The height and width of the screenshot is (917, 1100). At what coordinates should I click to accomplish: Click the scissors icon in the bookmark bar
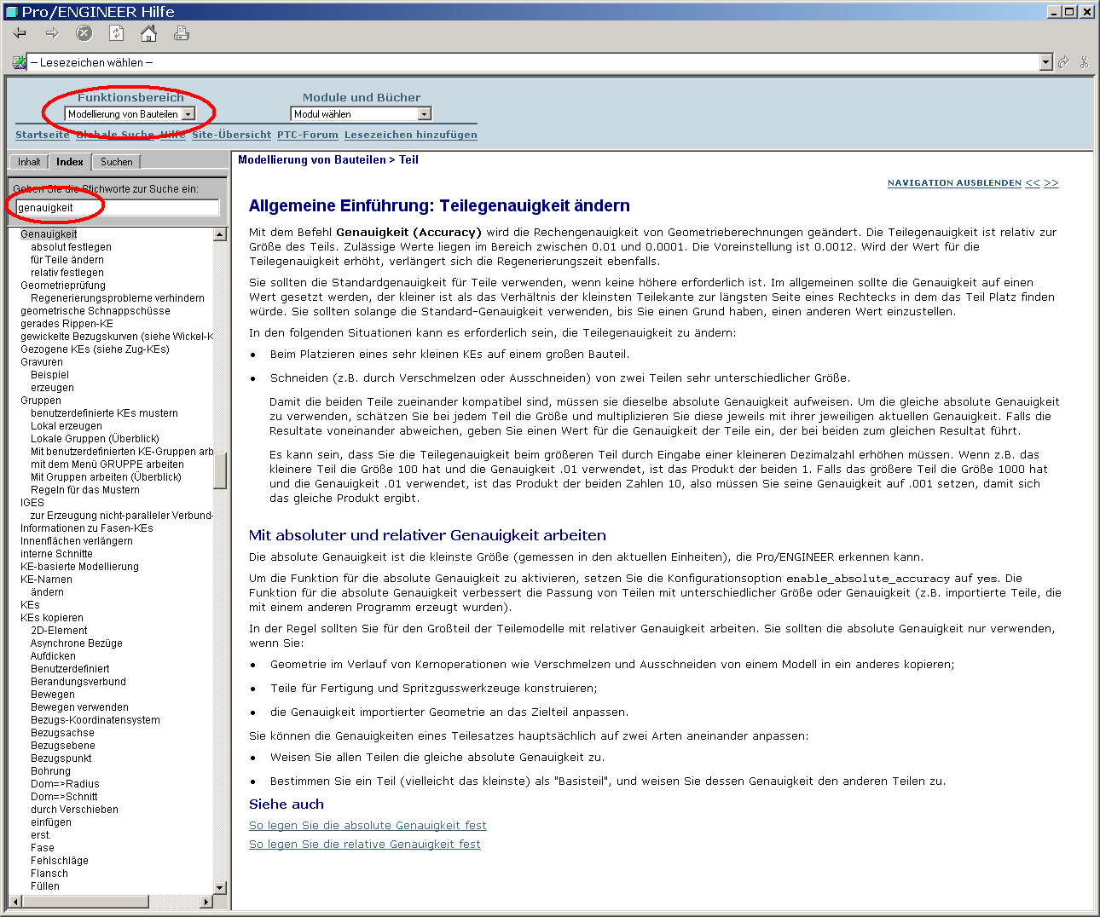(x=1084, y=62)
